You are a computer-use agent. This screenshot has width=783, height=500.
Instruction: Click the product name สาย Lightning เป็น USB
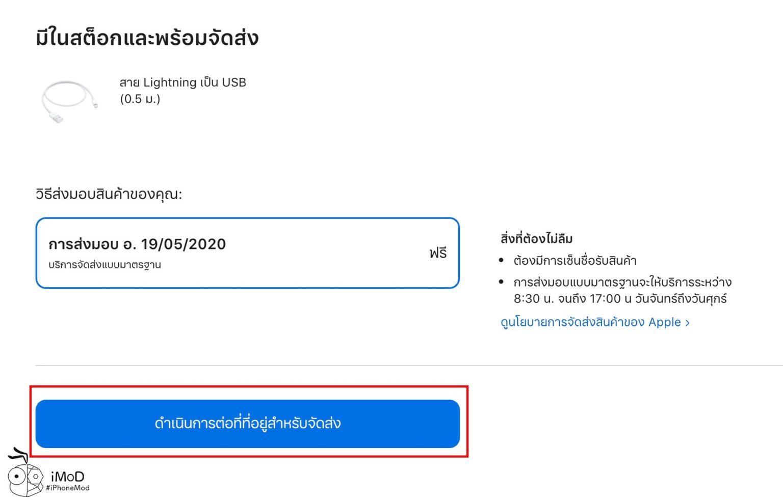pyautogui.click(x=182, y=82)
